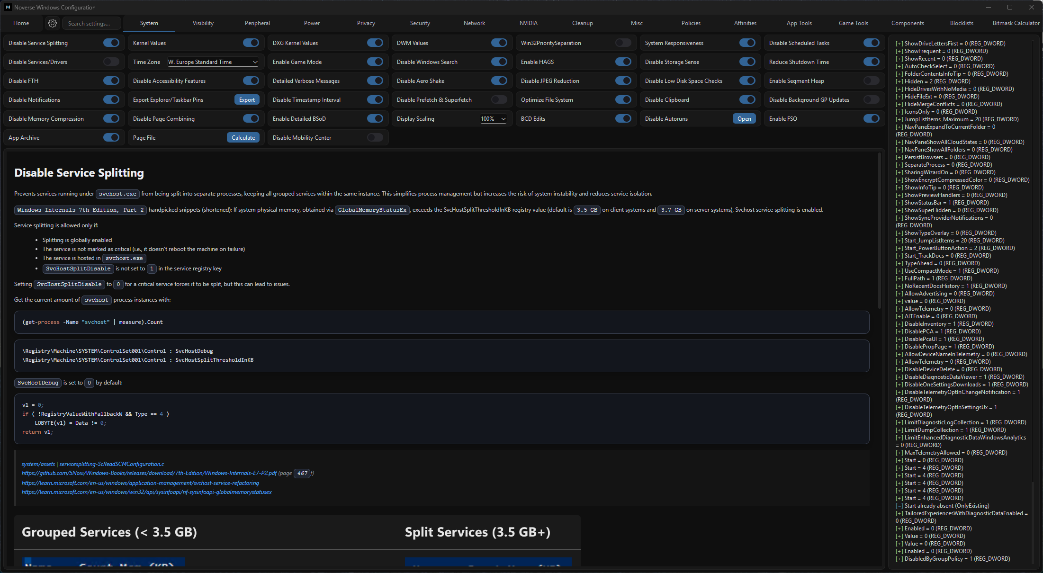Expand the Display Scaling 100% dropdown
The height and width of the screenshot is (573, 1043).
pyautogui.click(x=493, y=119)
